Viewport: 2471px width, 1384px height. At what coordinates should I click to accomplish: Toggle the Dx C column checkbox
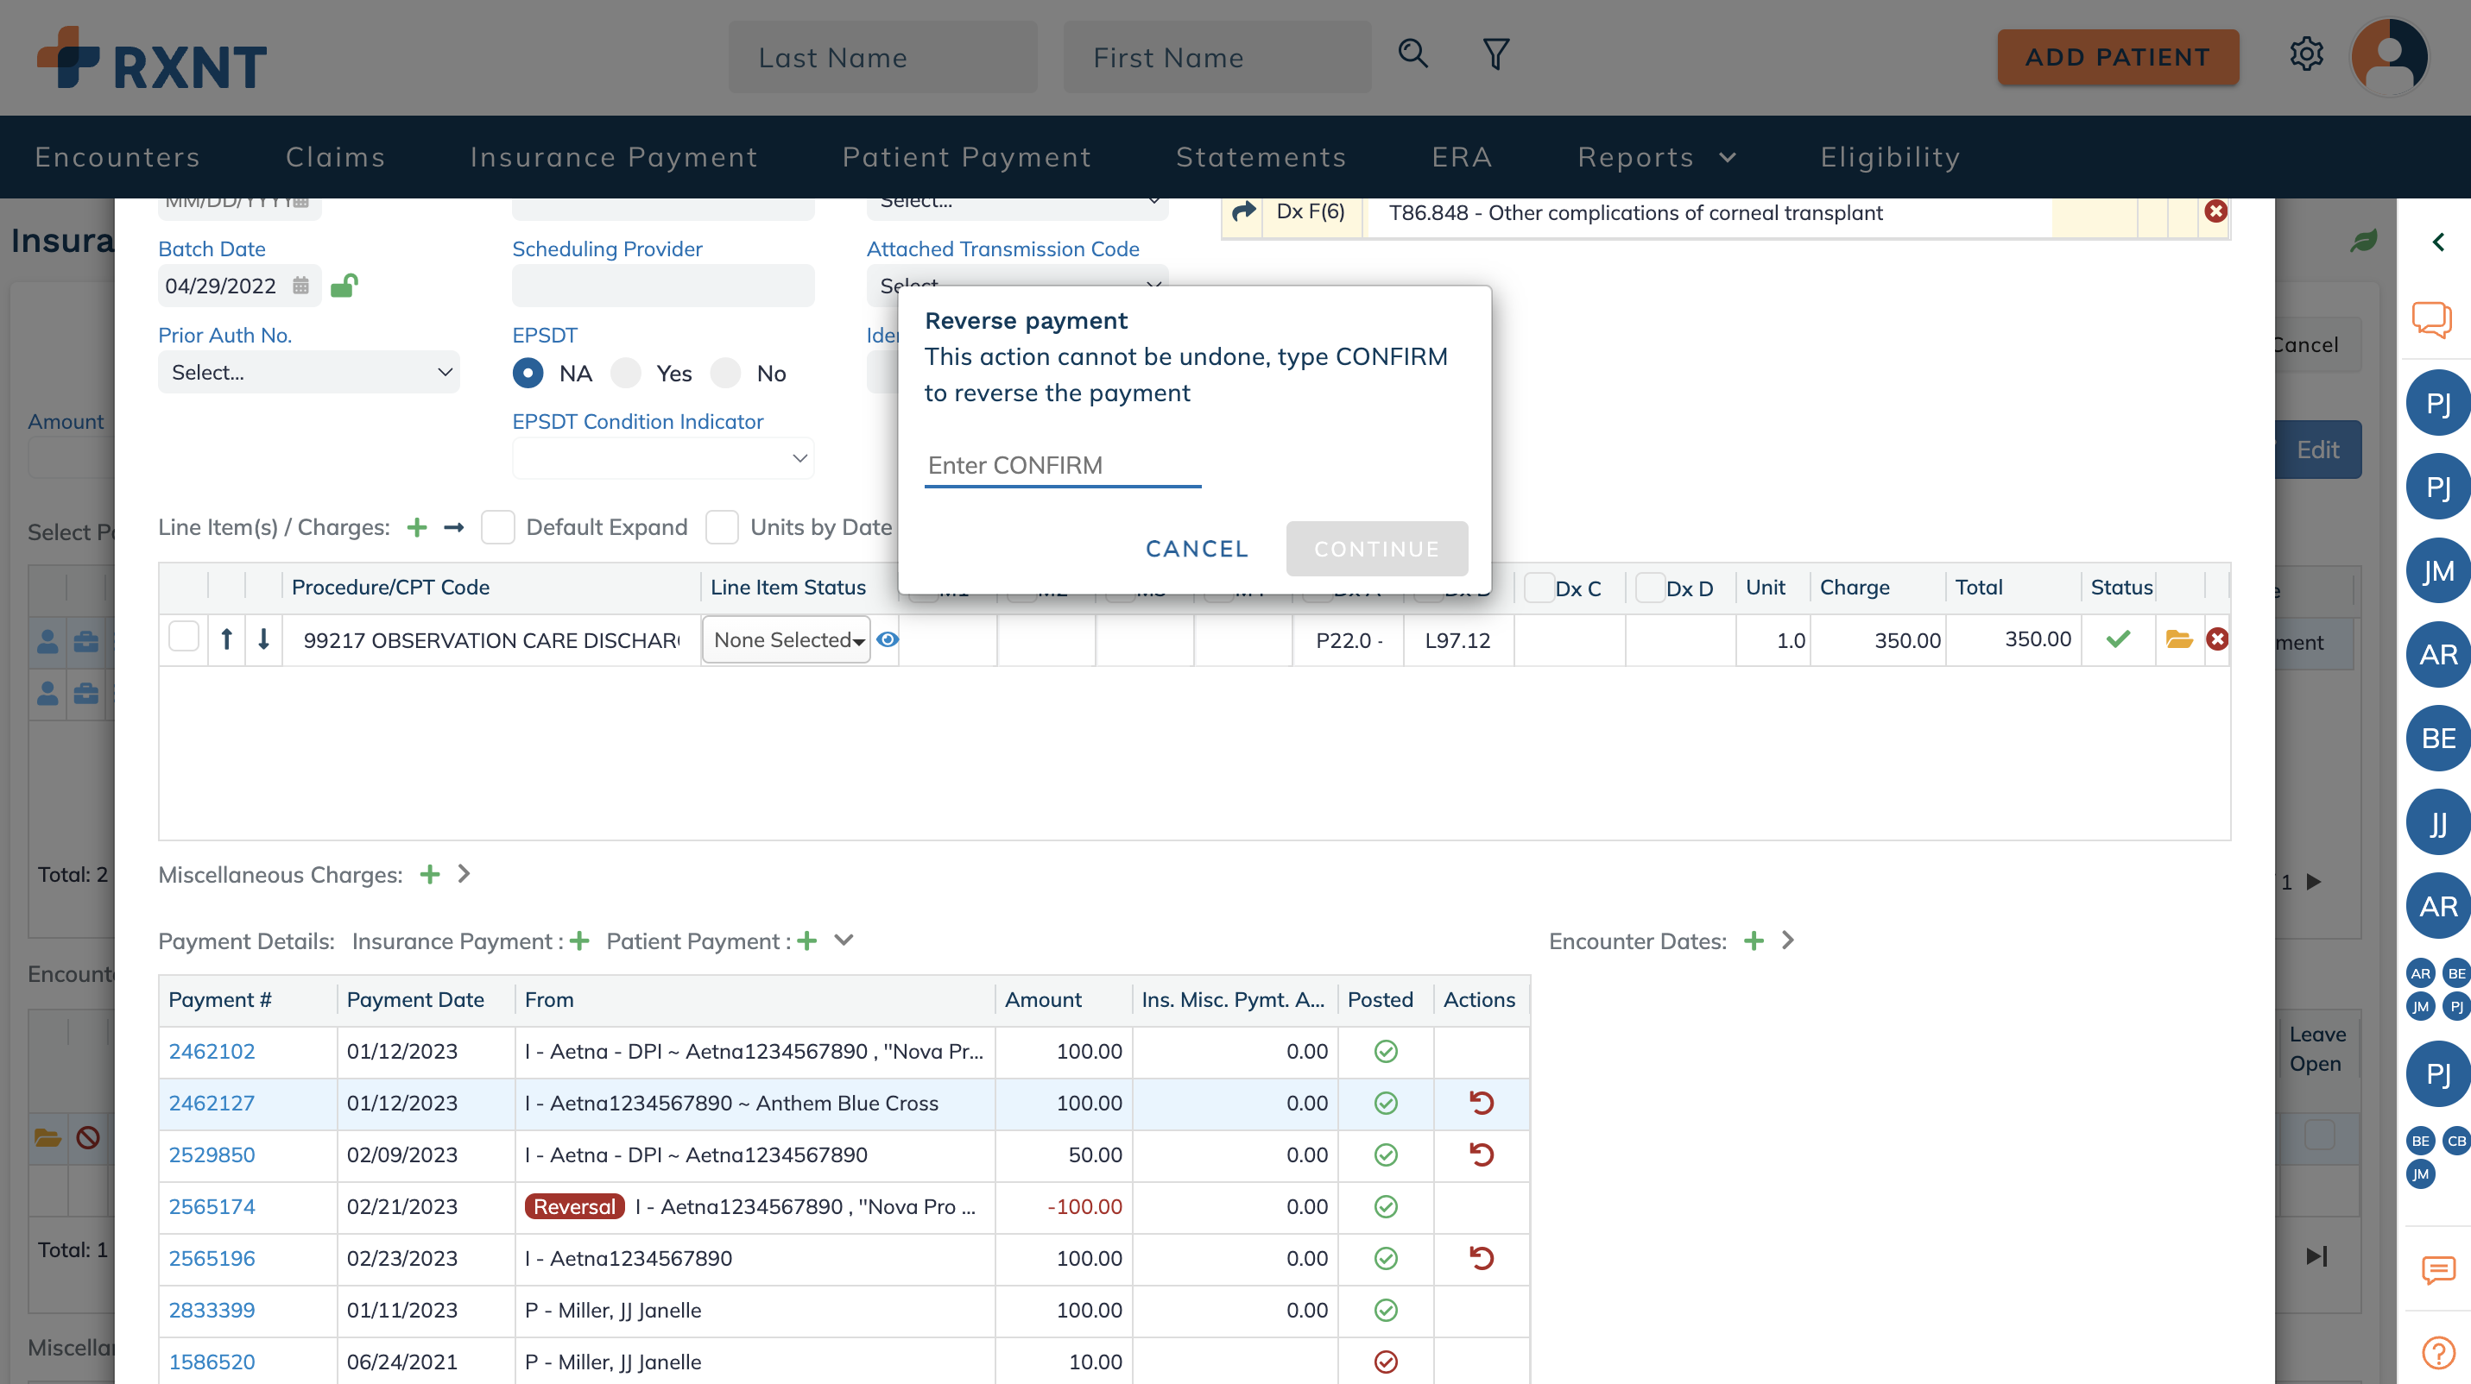click(1539, 588)
